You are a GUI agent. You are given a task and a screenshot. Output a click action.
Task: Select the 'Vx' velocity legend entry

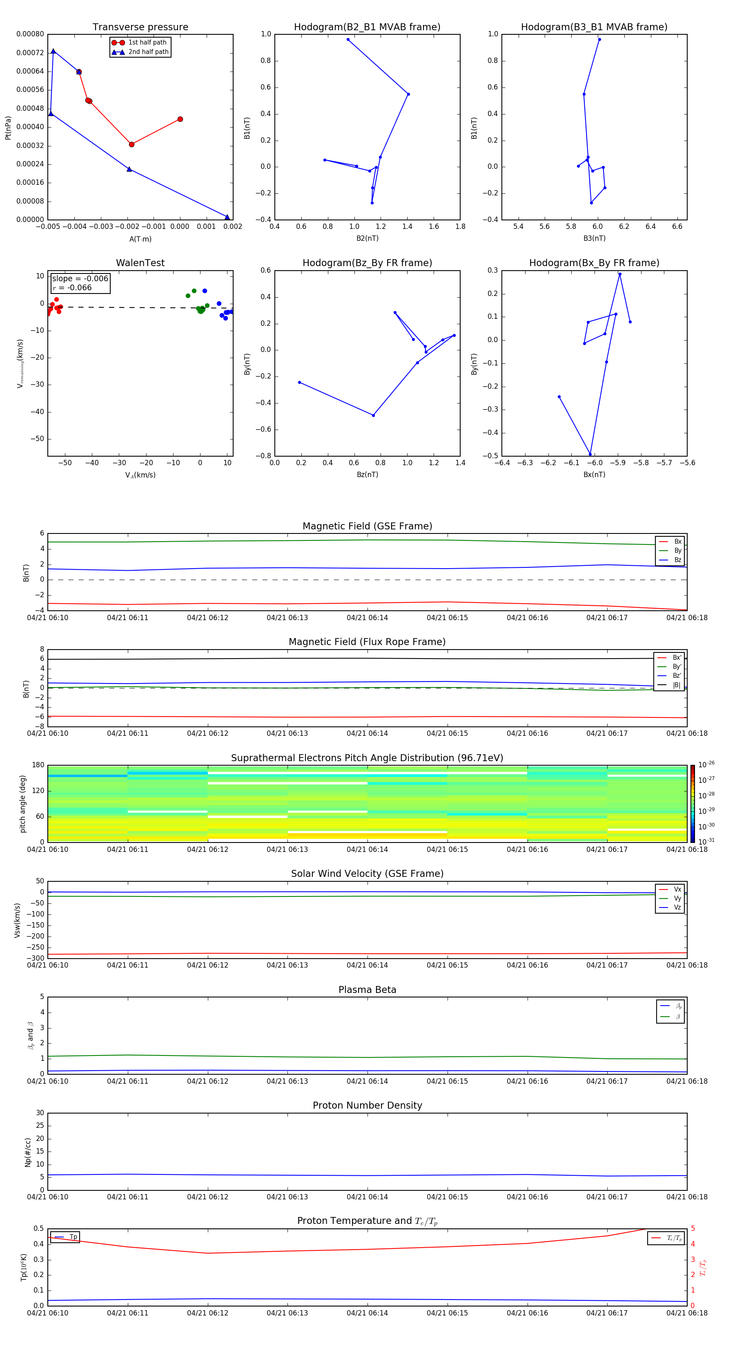coord(670,889)
